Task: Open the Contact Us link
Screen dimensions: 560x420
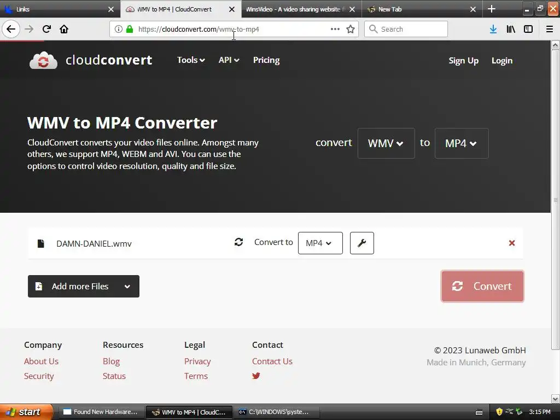Action: click(272, 361)
